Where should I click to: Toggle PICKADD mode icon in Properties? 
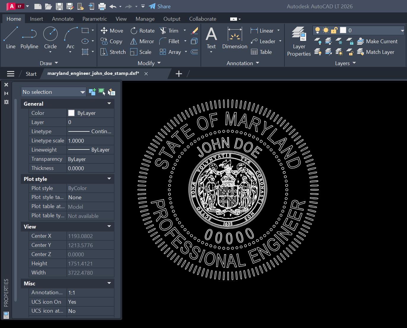92,92
